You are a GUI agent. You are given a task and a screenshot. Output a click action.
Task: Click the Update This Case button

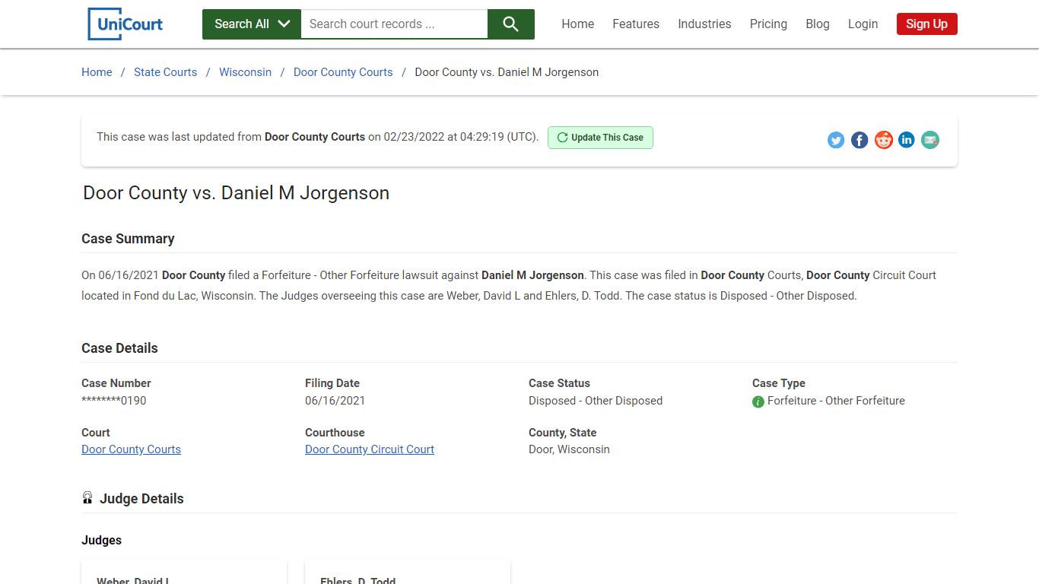tap(600, 138)
